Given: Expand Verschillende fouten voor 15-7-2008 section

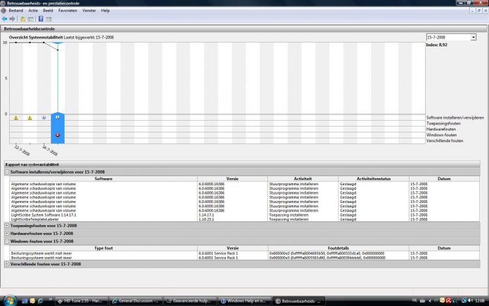Looking at the screenshot, I should 7,264.
